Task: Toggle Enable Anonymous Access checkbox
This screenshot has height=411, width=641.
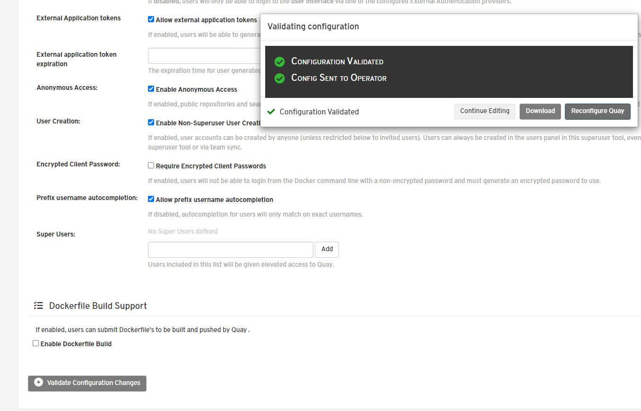Action: (151, 88)
